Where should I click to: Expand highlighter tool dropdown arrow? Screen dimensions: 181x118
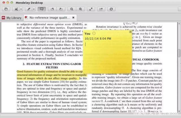click(34, 9)
